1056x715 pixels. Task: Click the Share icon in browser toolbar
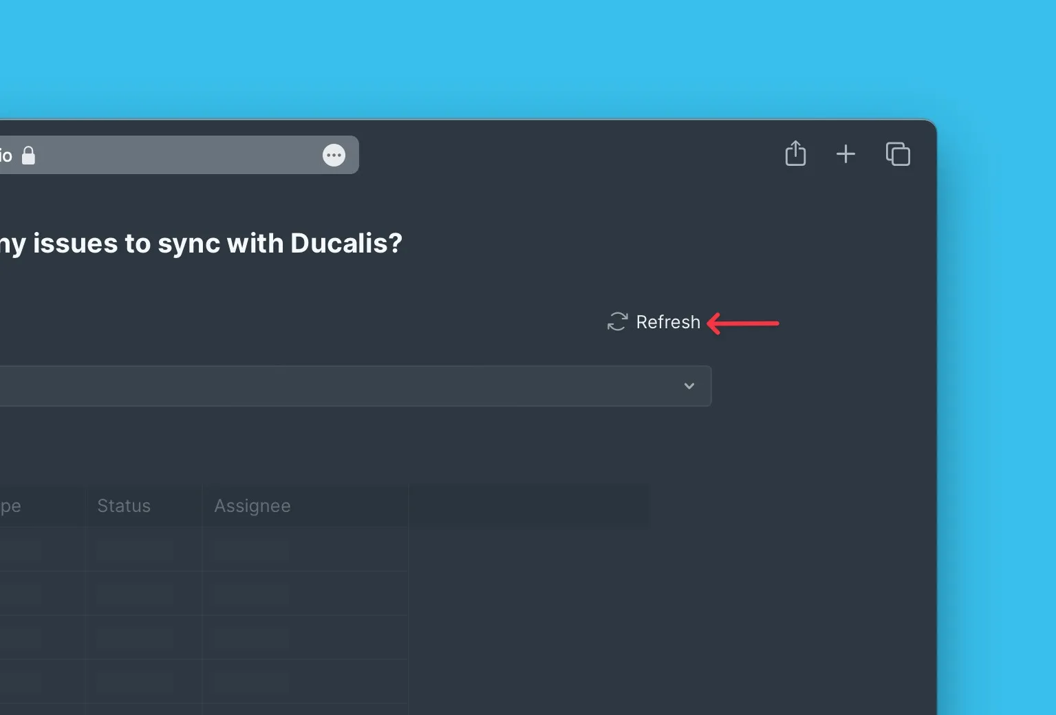click(x=795, y=153)
